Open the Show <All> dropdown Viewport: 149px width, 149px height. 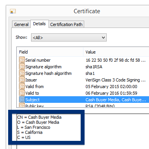pos(69,38)
